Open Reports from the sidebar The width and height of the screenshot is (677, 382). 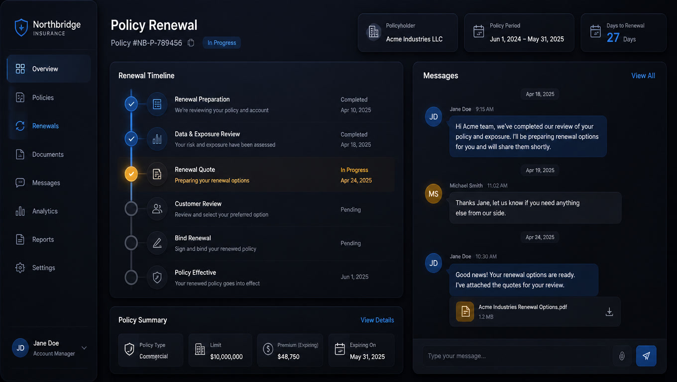click(x=49, y=239)
